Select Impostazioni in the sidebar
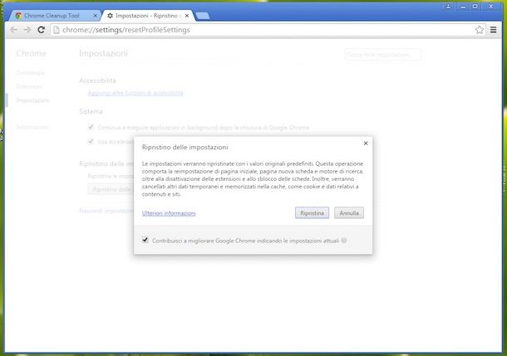The height and width of the screenshot is (356, 507). tap(32, 100)
